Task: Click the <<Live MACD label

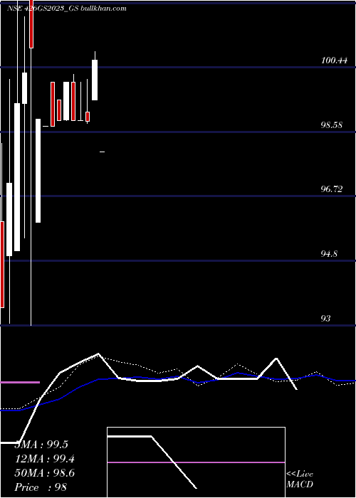Action: (300, 480)
